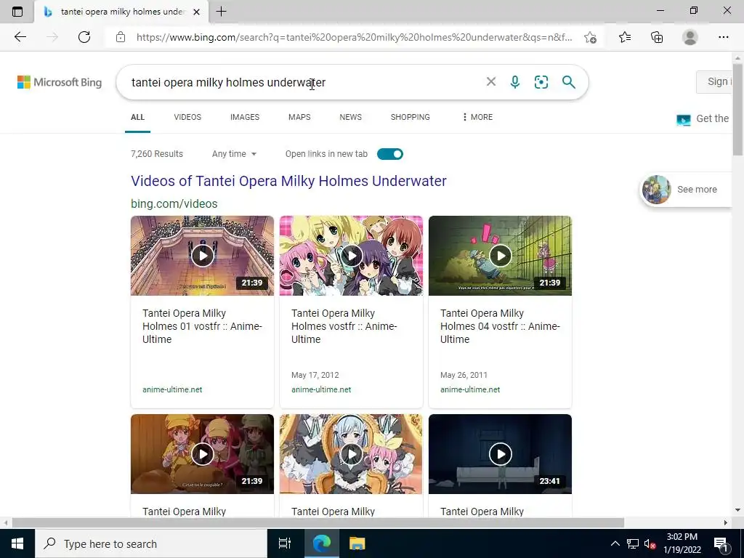Open the notification center icon
Image resolution: width=744 pixels, height=558 pixels.
coord(721,543)
